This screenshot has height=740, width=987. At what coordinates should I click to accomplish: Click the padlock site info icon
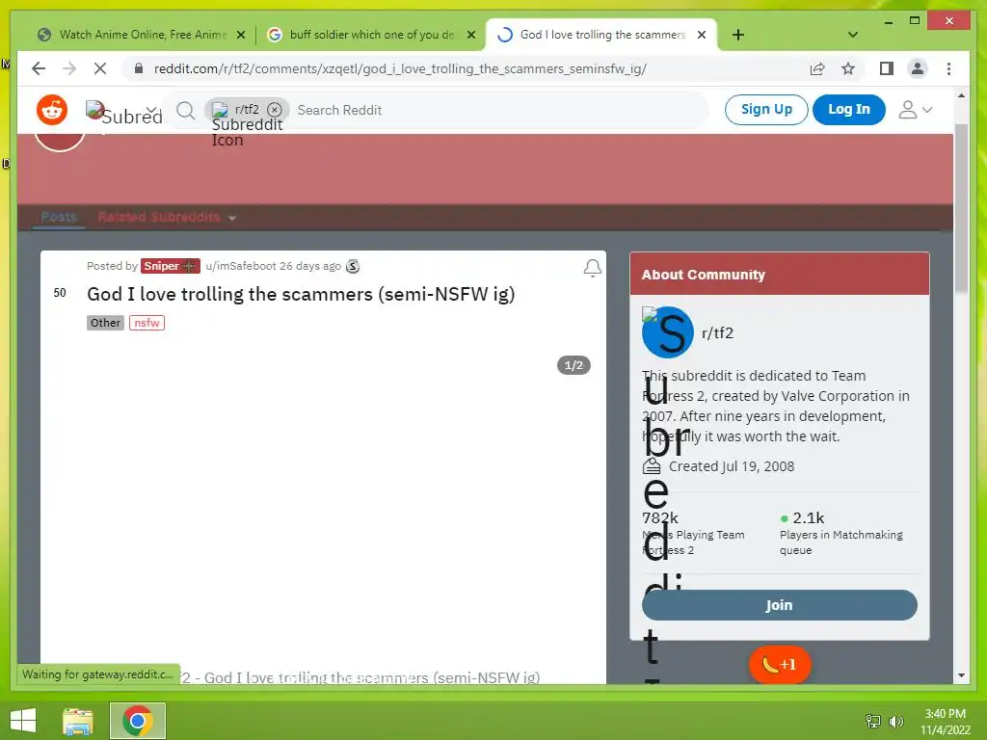(x=139, y=68)
